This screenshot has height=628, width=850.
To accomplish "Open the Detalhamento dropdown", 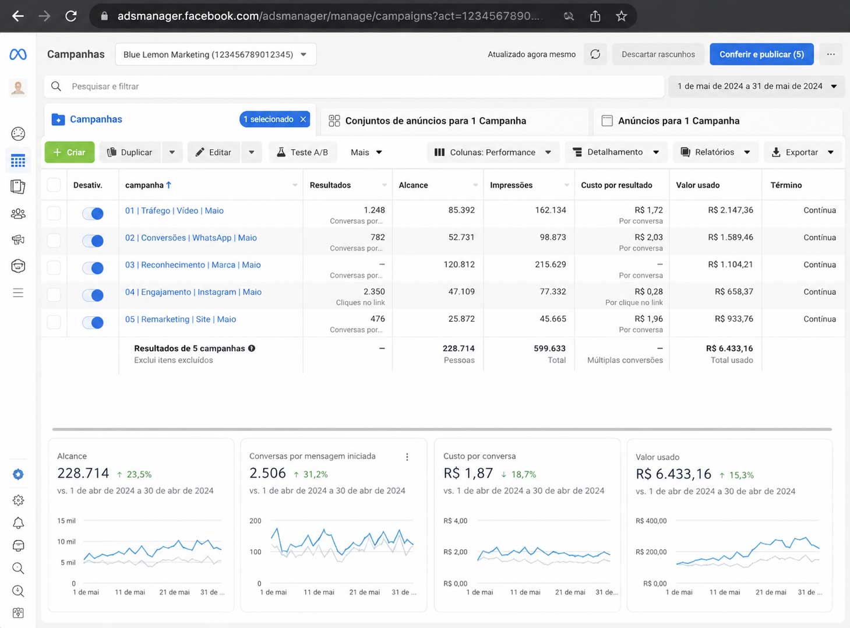I will tap(616, 152).
